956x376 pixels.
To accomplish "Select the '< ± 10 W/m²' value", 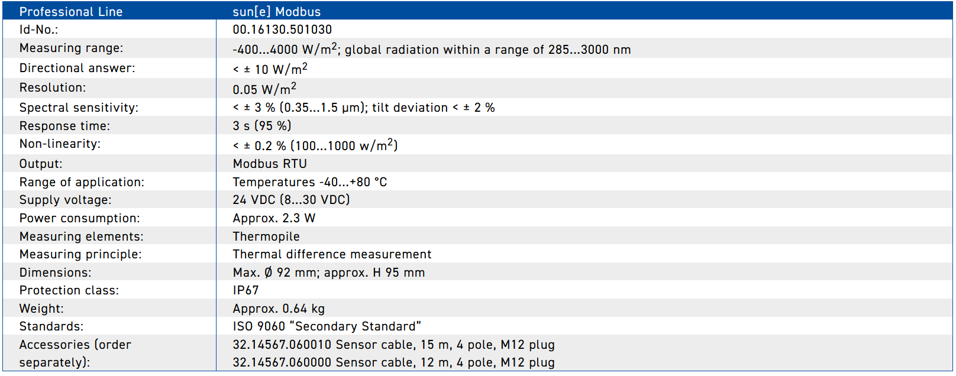I will [270, 69].
